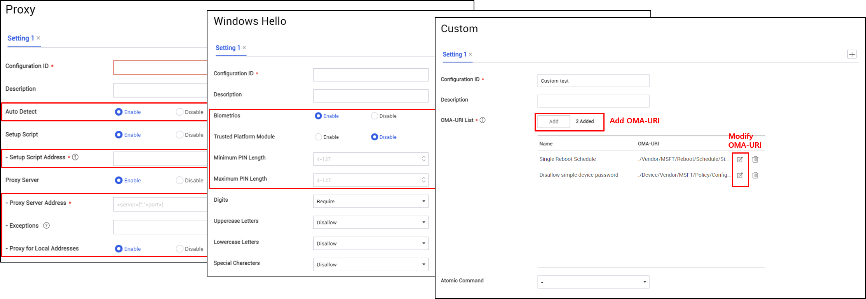866x299 pixels.
Task: Click the Maximum PIN Length field
Action: (x=371, y=180)
